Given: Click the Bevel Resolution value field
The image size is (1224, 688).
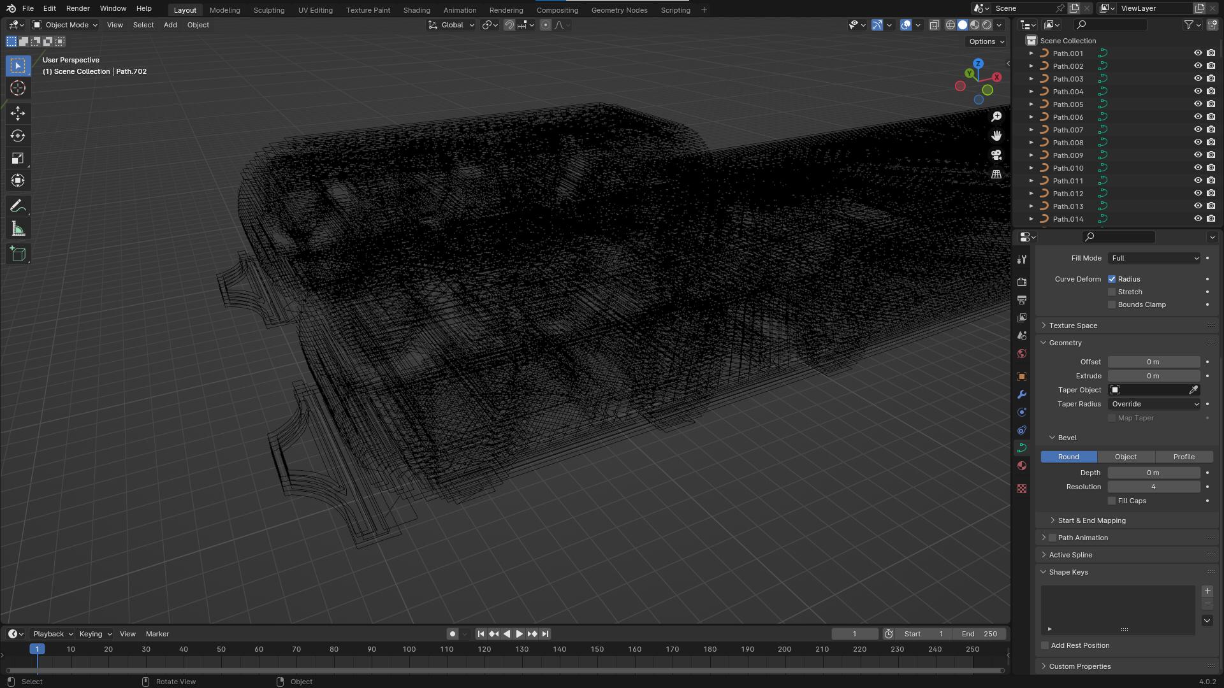Looking at the screenshot, I should [1154, 487].
